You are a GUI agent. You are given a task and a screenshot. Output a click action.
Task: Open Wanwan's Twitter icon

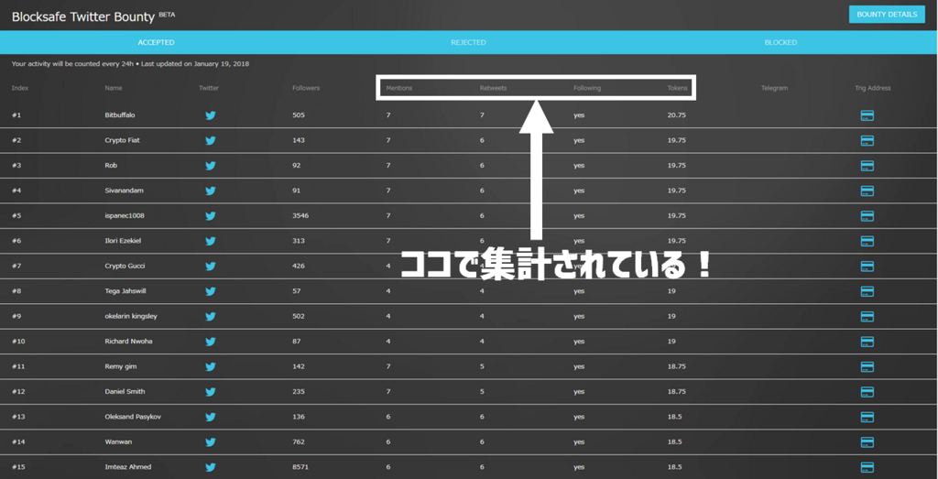[x=211, y=442]
